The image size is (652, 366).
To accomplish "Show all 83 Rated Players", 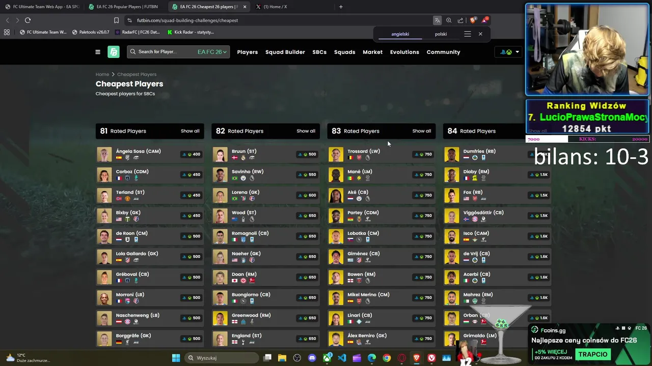I will tap(422, 131).
